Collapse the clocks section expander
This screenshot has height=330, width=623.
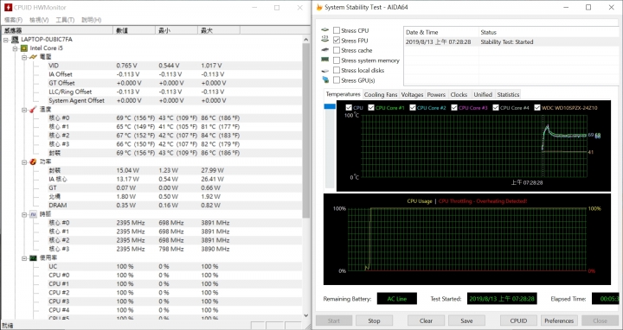[24, 214]
